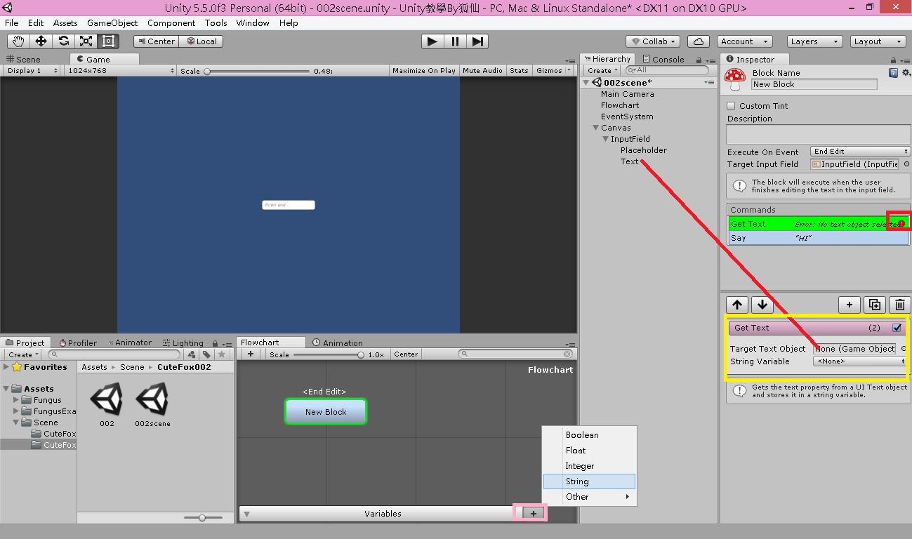Open String Variable dropdown
This screenshot has height=539, width=912.
860,361
